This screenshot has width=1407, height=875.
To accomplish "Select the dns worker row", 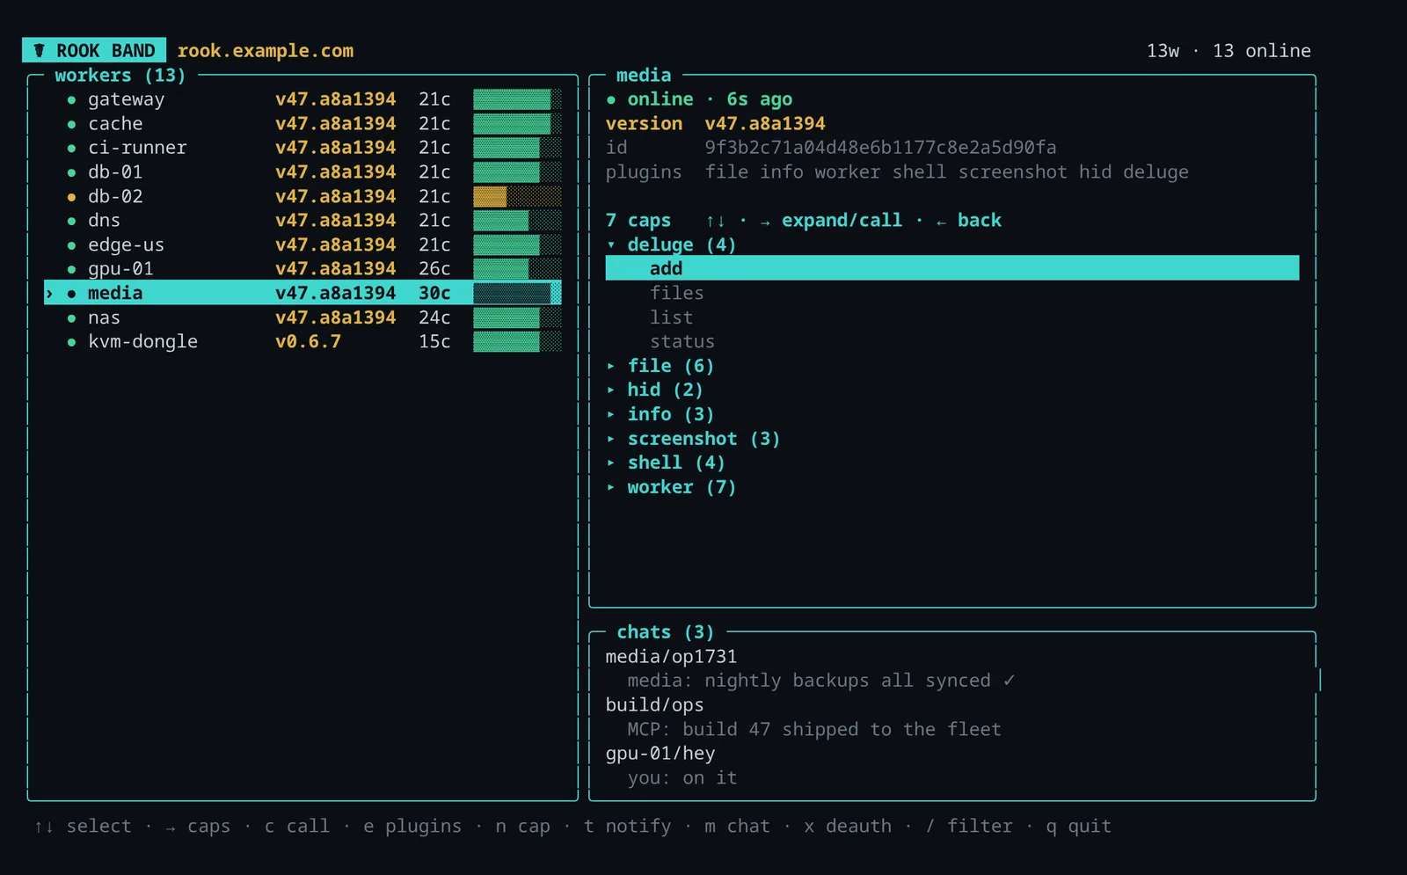I will tap(303, 221).
